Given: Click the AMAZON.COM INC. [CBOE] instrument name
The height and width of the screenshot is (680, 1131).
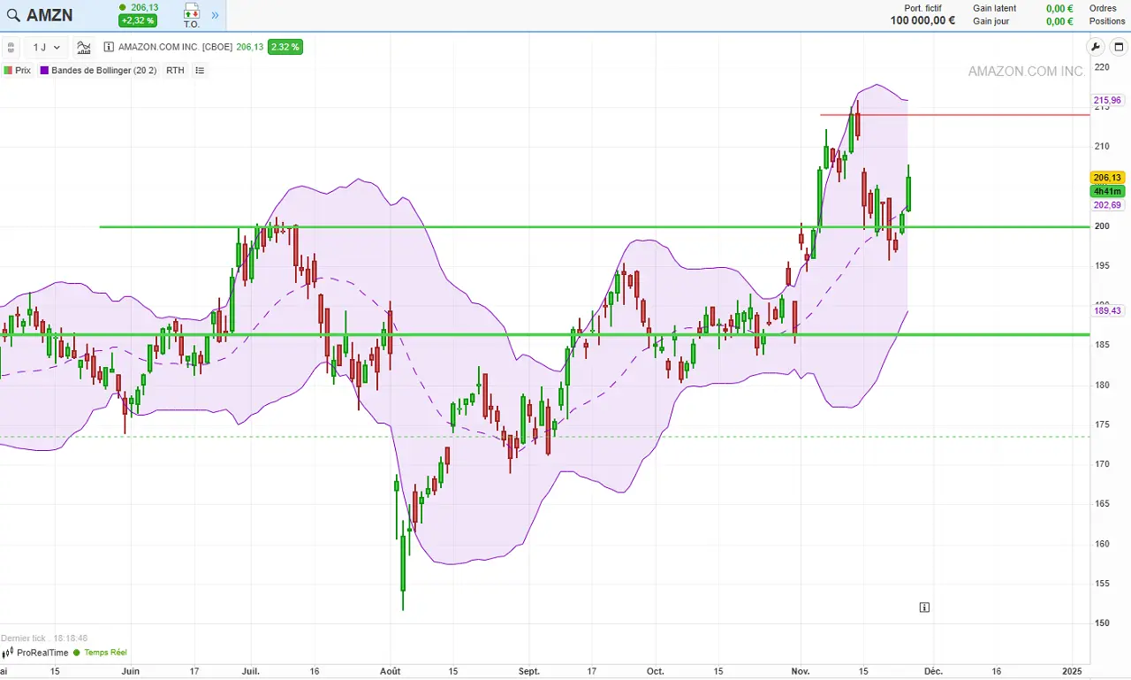Looking at the screenshot, I should [x=175, y=48].
